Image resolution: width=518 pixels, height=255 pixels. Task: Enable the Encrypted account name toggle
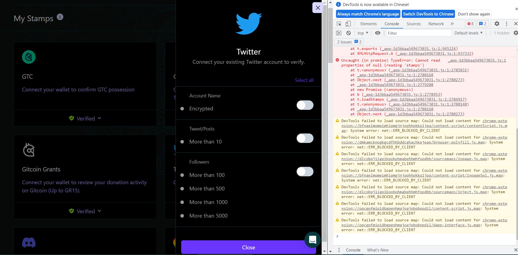[305, 105]
